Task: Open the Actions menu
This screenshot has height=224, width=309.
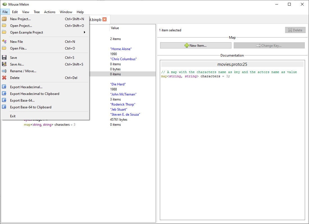Action: pyautogui.click(x=50, y=12)
